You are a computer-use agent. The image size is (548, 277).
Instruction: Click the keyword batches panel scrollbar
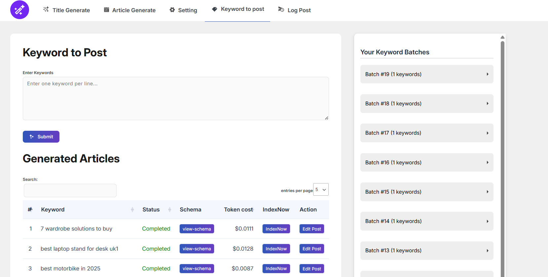pos(502,158)
